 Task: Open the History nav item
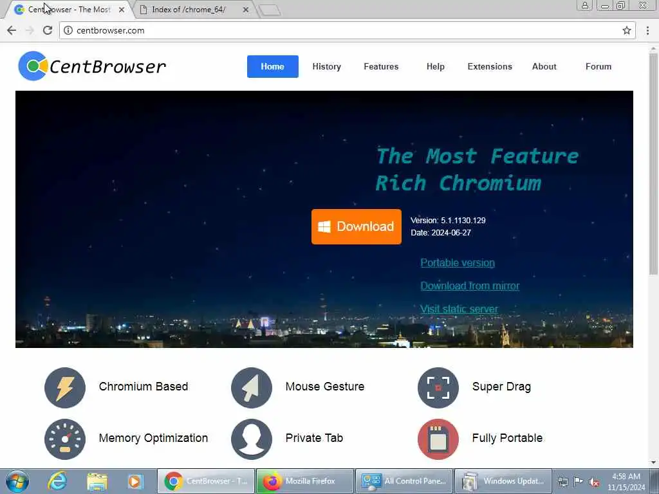tap(326, 66)
